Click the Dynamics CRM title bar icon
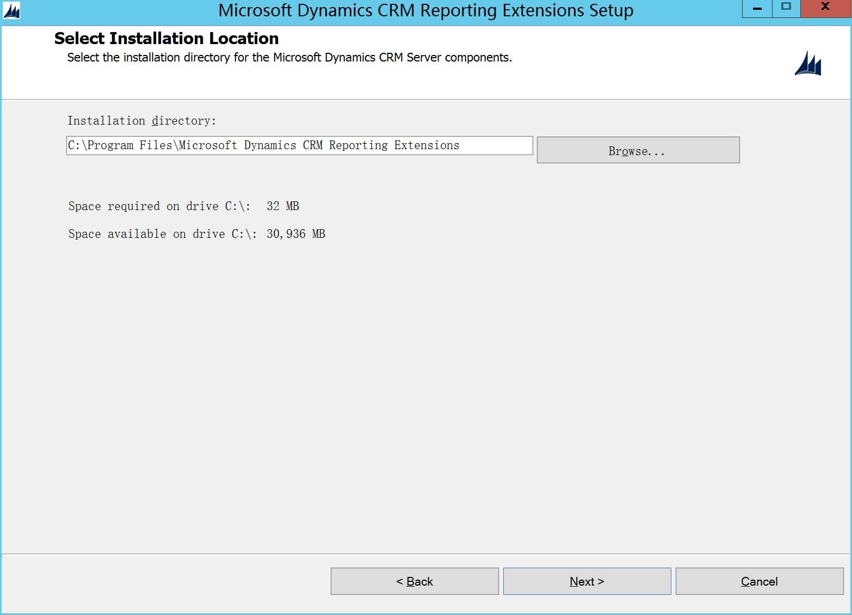This screenshot has width=852, height=615. 11,10
